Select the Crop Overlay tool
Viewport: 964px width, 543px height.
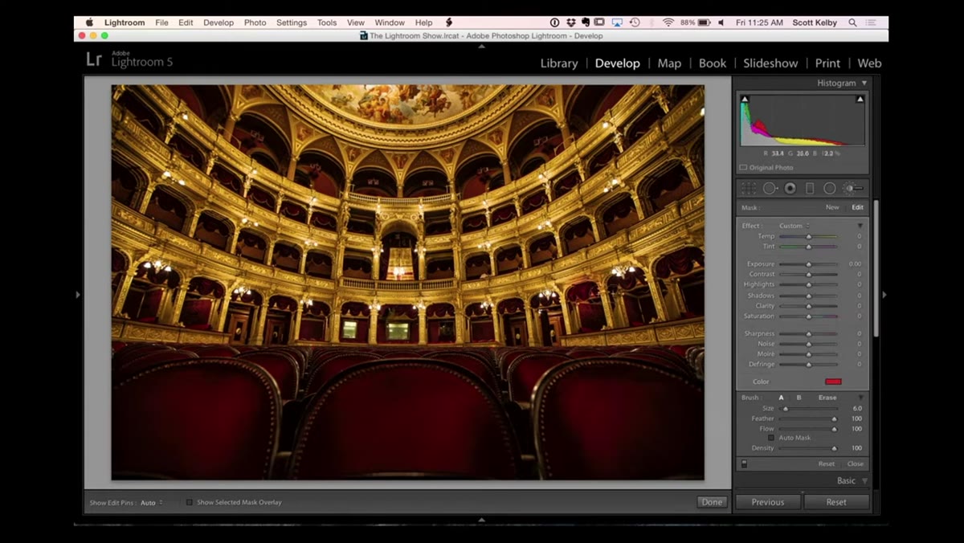click(x=749, y=188)
